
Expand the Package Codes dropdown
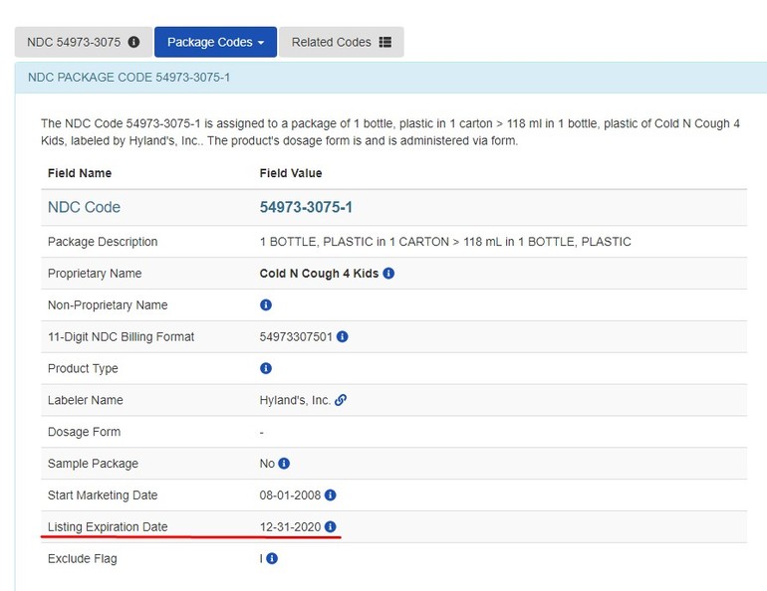pyautogui.click(x=215, y=43)
